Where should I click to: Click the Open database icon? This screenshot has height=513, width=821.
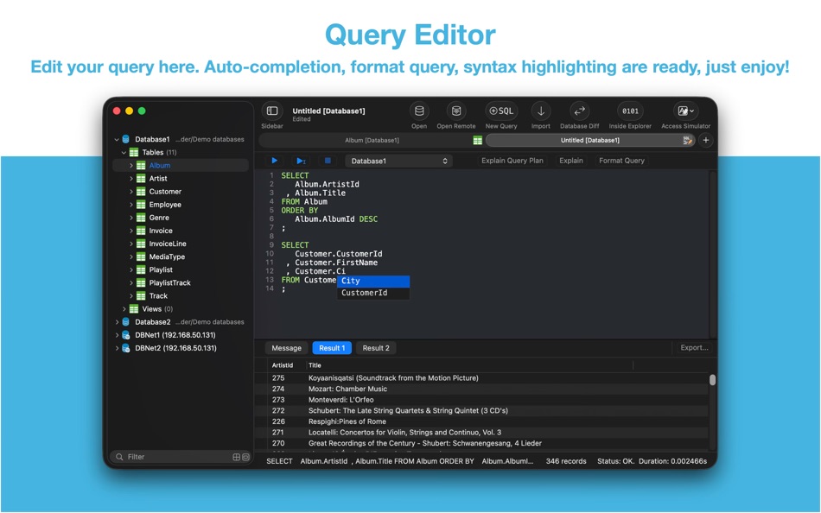418,111
